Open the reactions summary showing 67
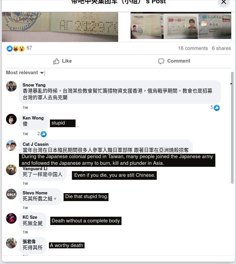This screenshot has width=236, height=264. [x=19, y=48]
